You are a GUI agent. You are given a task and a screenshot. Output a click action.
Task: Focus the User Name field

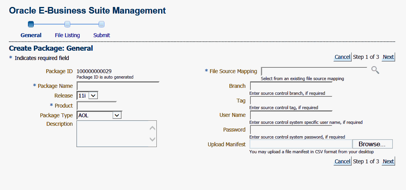[291, 115]
